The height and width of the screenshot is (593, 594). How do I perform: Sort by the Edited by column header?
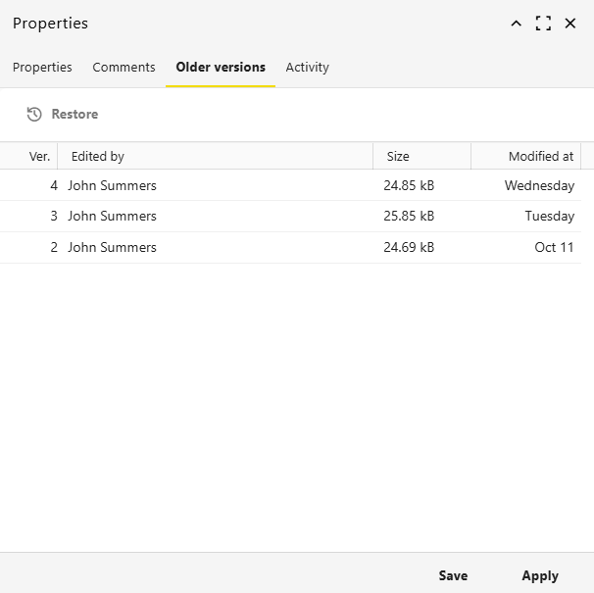98,156
